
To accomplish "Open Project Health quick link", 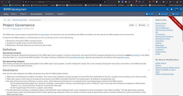I will point(161,23).
